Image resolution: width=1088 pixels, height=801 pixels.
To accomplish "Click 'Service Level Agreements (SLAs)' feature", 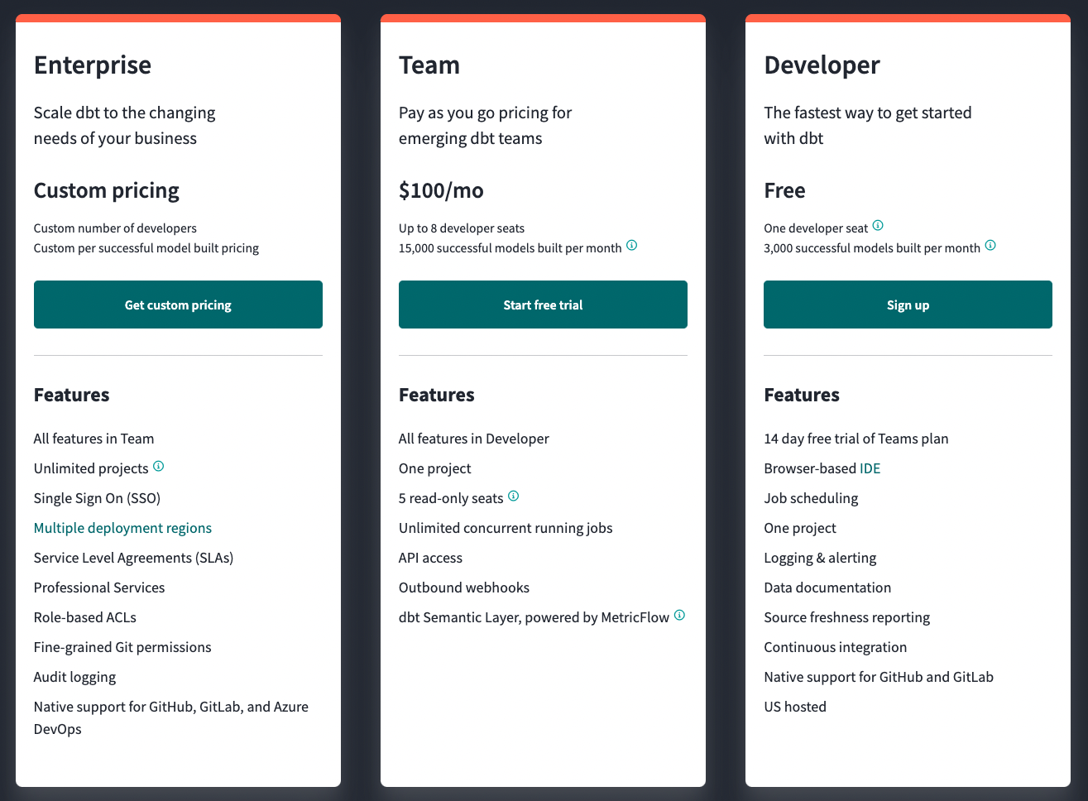I will coord(133,558).
